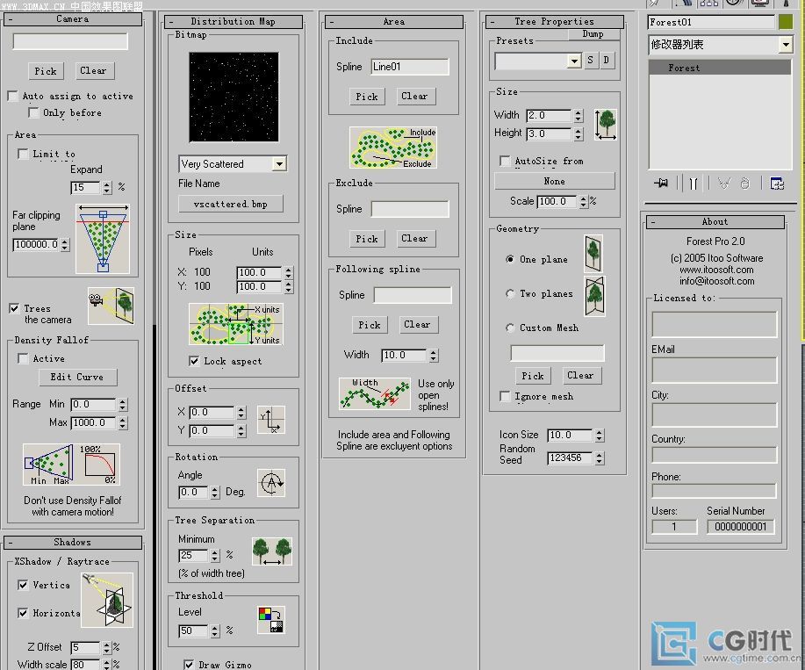805x670 pixels.
Task: Click the tree Width spinner arrows
Action: [x=579, y=116]
